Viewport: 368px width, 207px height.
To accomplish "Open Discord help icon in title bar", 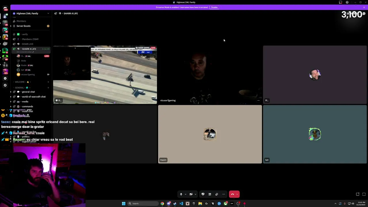I will coord(347,2).
